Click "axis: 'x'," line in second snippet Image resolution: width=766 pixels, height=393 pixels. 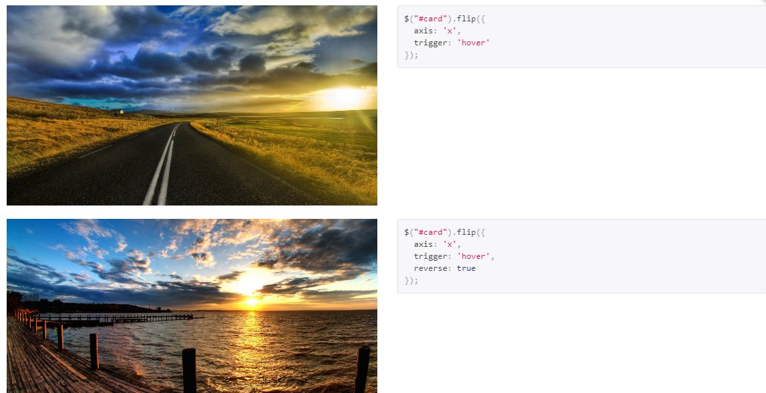click(437, 244)
